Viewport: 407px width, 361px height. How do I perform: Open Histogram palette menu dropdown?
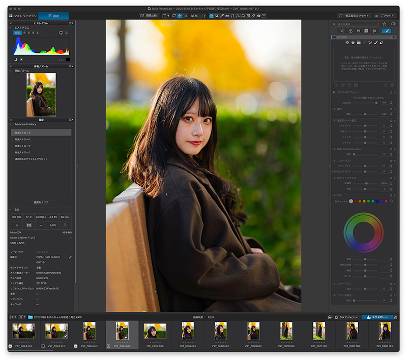(71, 23)
